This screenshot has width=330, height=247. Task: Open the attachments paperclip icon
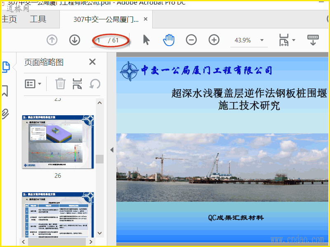tap(5, 114)
